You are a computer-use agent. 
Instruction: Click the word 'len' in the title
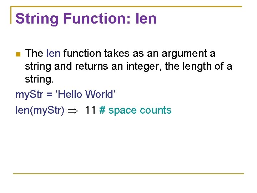tap(146, 19)
